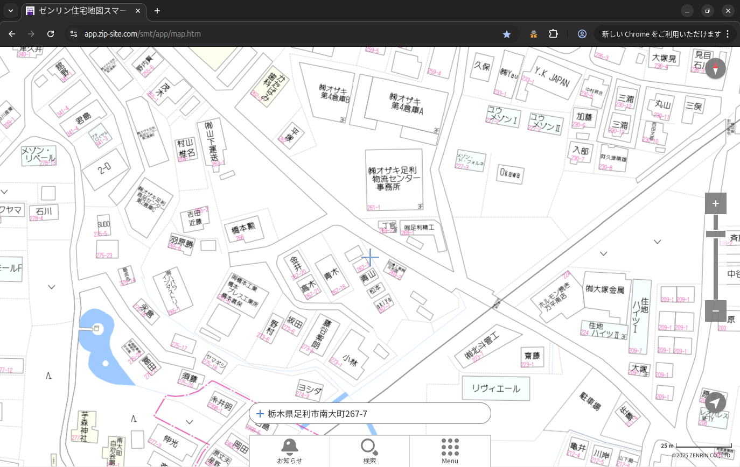740x467 pixels.
Task: Open a new browser tab
Action: pos(157,11)
